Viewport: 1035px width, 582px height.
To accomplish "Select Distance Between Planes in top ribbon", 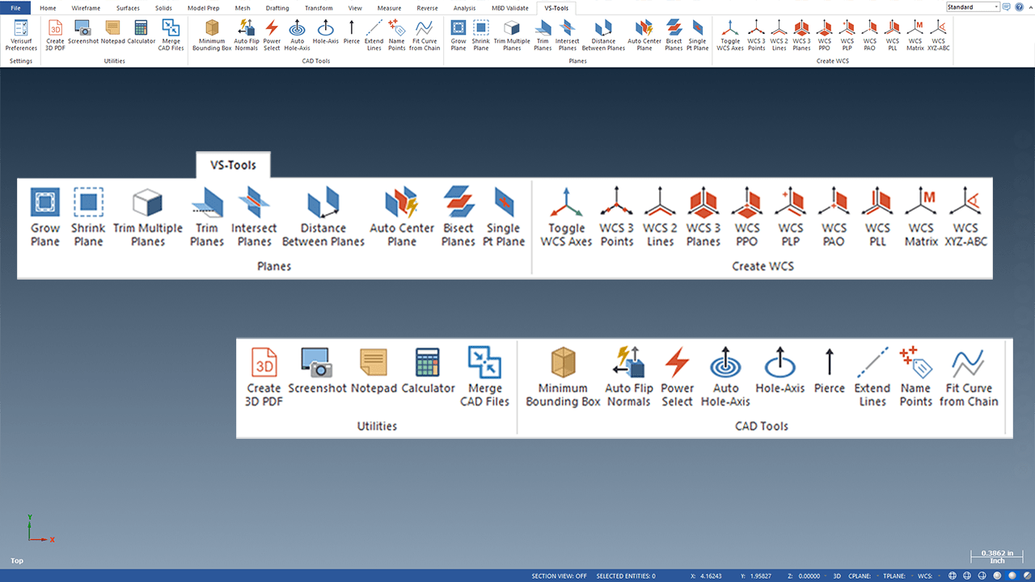I will pos(603,35).
